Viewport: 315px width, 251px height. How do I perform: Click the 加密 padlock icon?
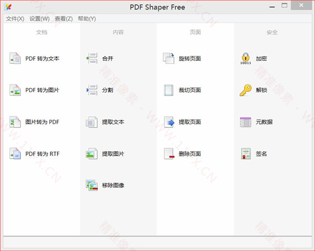tap(246, 58)
